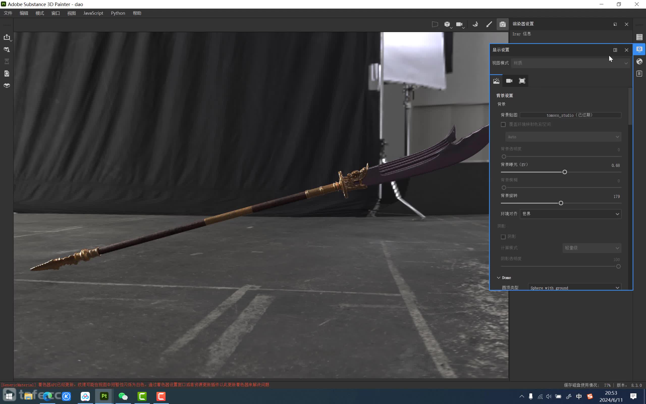This screenshot has width=646, height=404.
Task: Select the environment settings tab icon
Action: (x=496, y=81)
